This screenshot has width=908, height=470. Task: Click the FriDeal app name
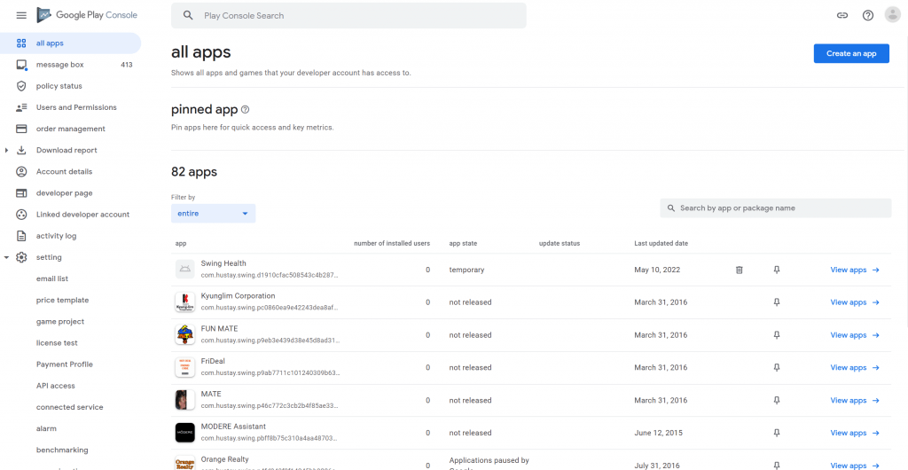point(213,361)
